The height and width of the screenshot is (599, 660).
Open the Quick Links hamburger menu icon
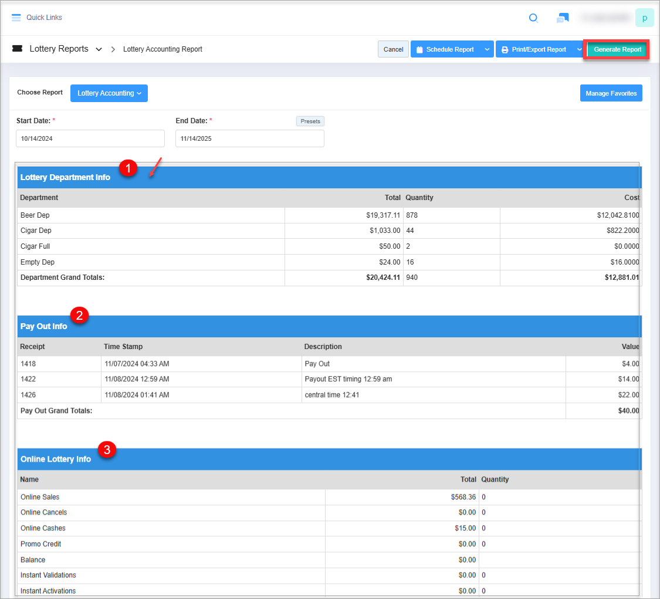16,18
